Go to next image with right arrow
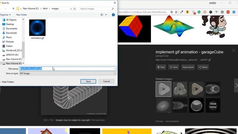 point(236,85)
